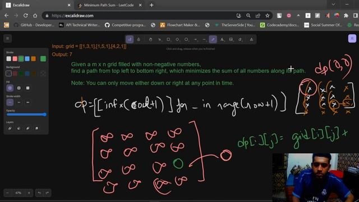Pick the blue stroke color swatch
This screenshot has width=359, height=202.
coord(27,59)
